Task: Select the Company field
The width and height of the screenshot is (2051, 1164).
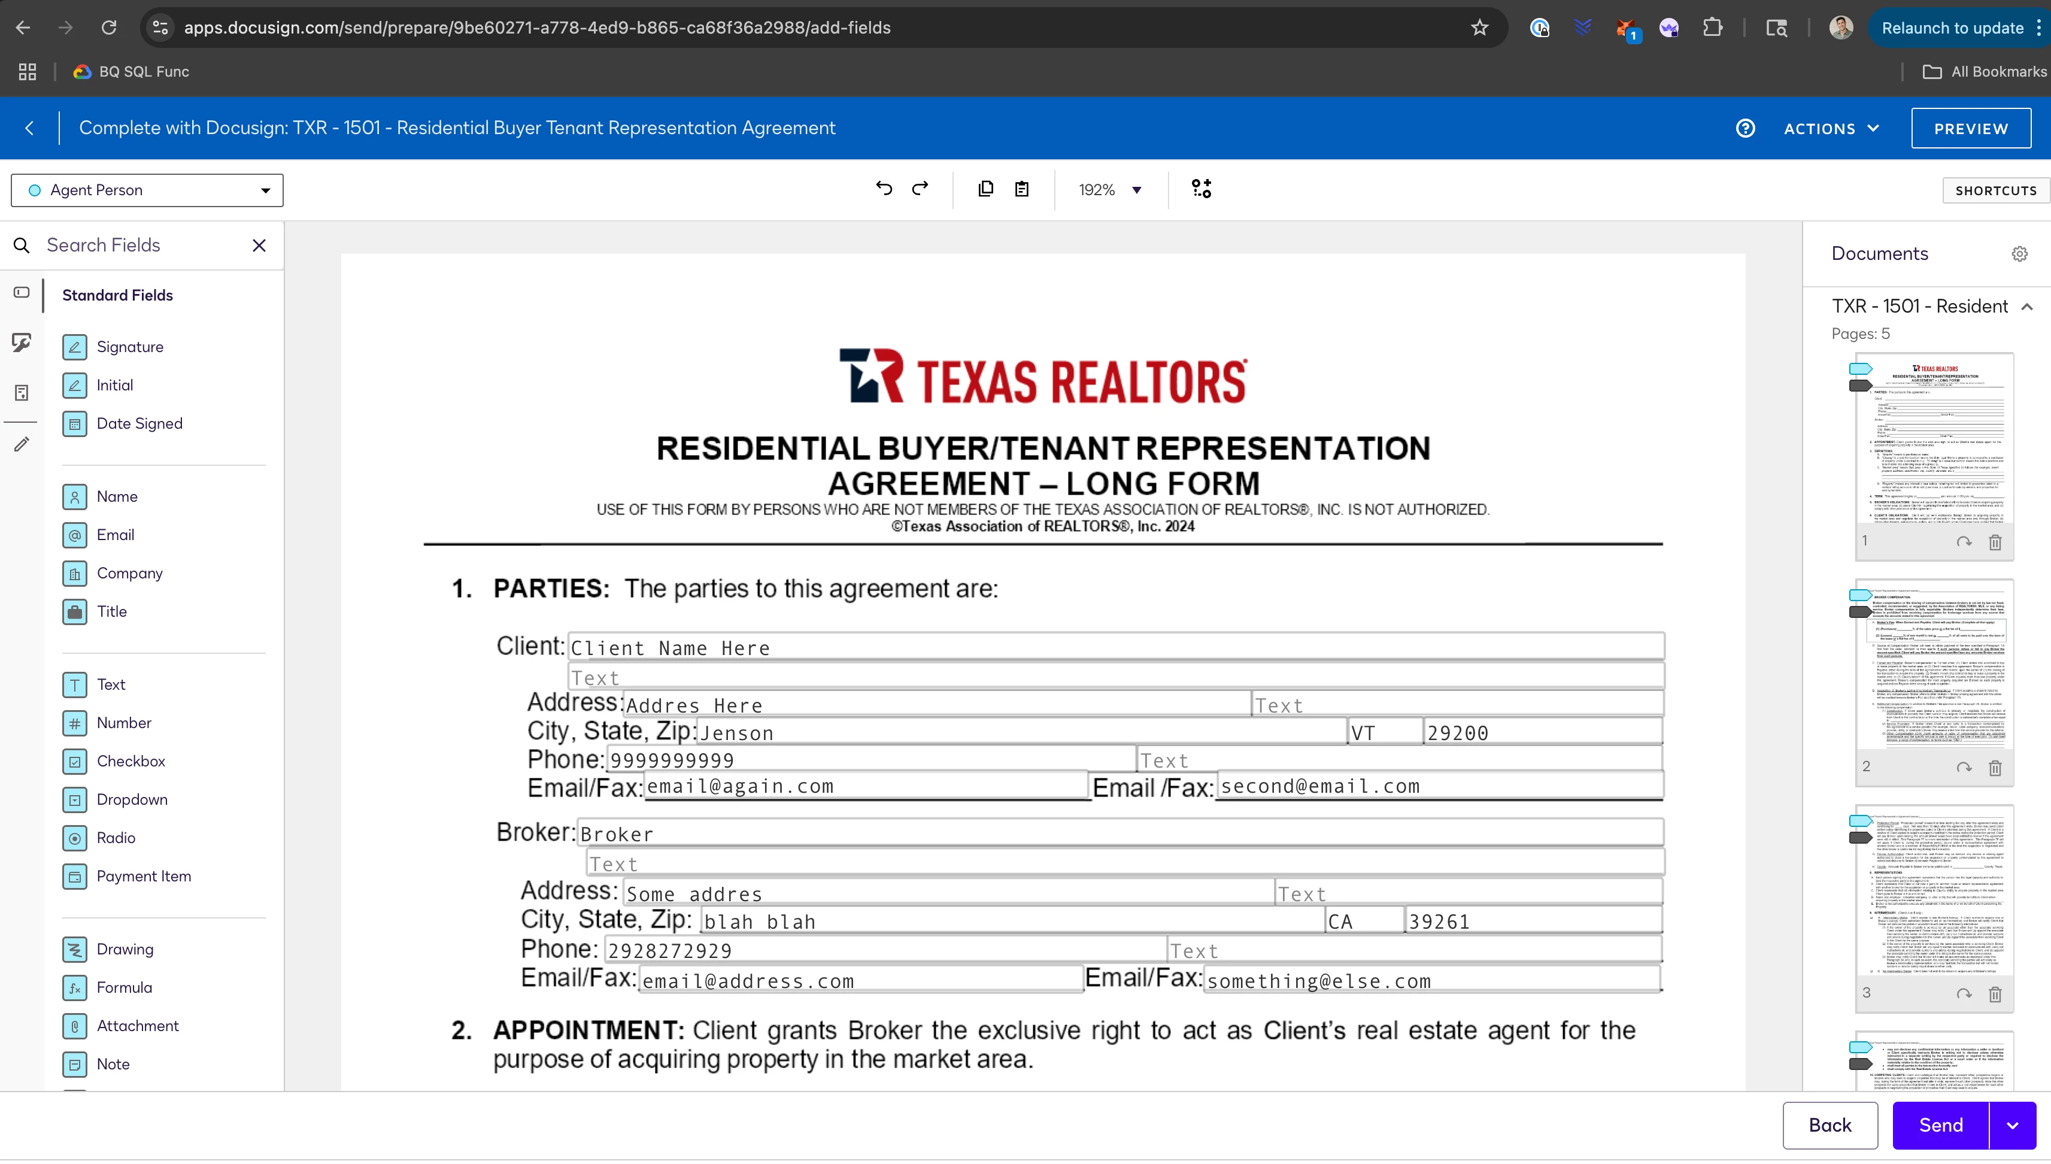Action: point(114,573)
